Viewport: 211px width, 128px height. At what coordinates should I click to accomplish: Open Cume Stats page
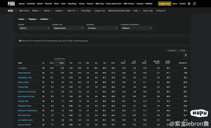pos(86,11)
